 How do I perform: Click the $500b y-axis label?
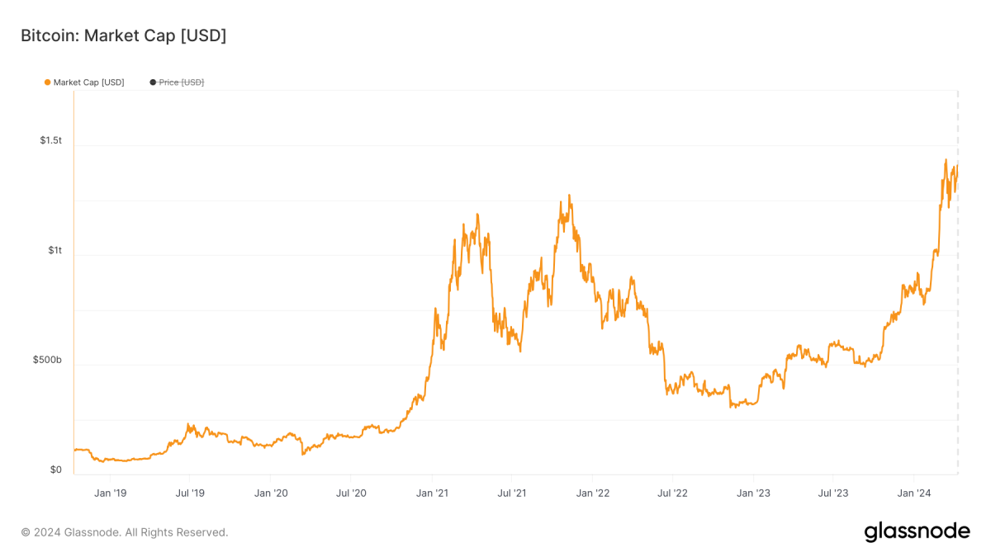pos(47,360)
